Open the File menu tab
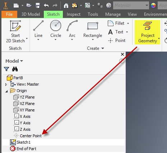Image resolution: width=167 pixels, height=153 pixels. [9, 14]
